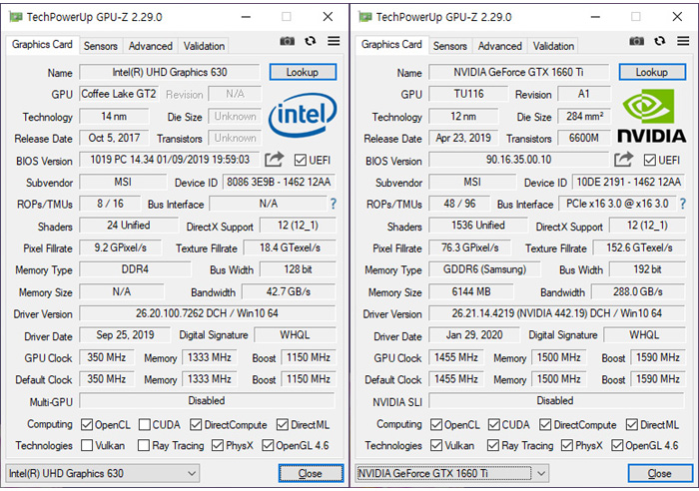The height and width of the screenshot is (491, 699).
Task: Click Bandwidth value 288.0 GB/s
Action: coord(638,291)
